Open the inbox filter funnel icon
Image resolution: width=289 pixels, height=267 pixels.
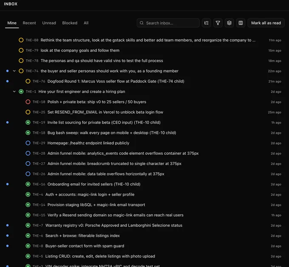[218, 23]
